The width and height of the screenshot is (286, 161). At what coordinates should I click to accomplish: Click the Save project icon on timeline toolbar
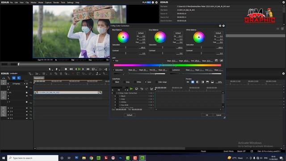[x=44, y=73]
